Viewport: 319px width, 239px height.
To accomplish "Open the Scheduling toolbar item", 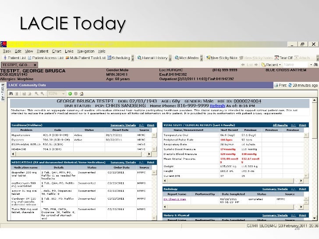I will 119,58.
